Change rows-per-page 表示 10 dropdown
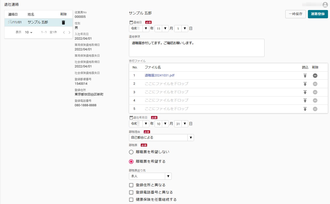 pyautogui.click(x=29, y=32)
